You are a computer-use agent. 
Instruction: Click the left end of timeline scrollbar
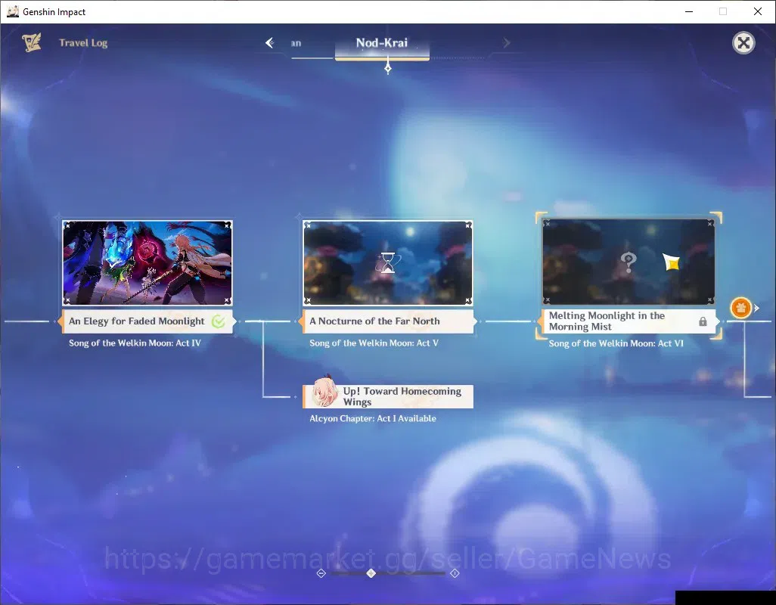[321, 573]
